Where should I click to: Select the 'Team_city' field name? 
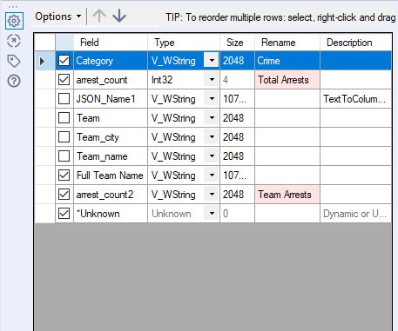98,137
